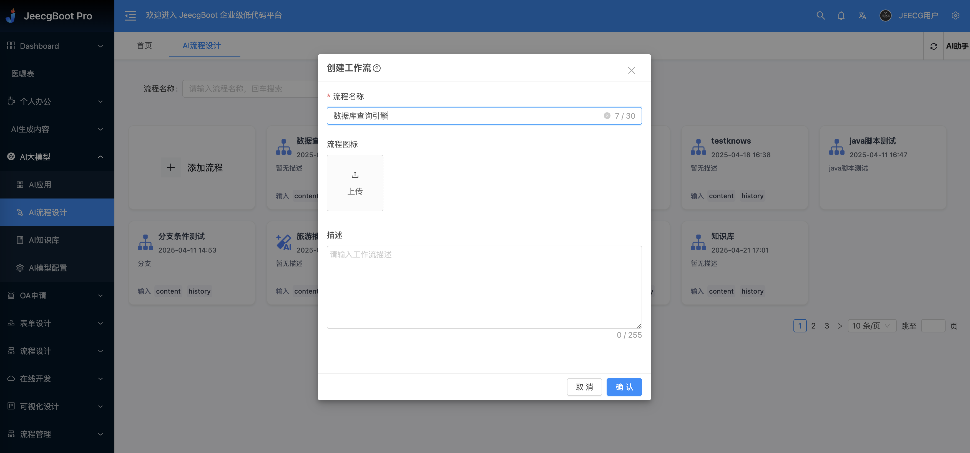The image size is (970, 453).
Task: Click the help icon next to 创建工作流
Action: (376, 68)
